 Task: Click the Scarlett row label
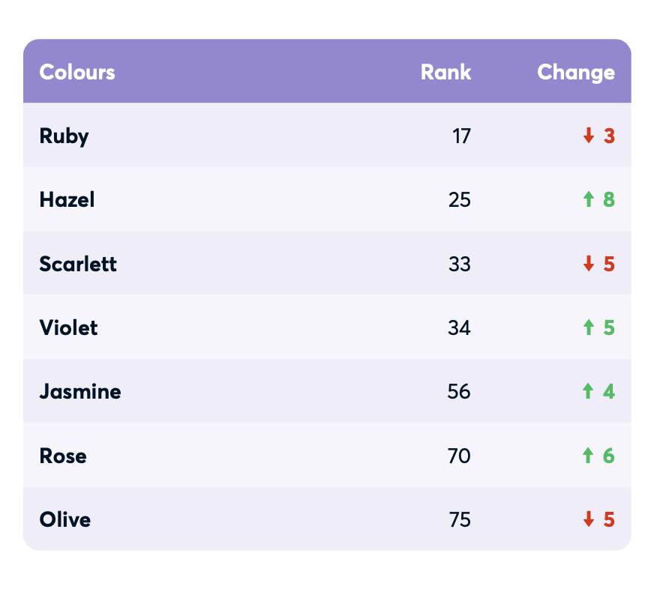78,264
